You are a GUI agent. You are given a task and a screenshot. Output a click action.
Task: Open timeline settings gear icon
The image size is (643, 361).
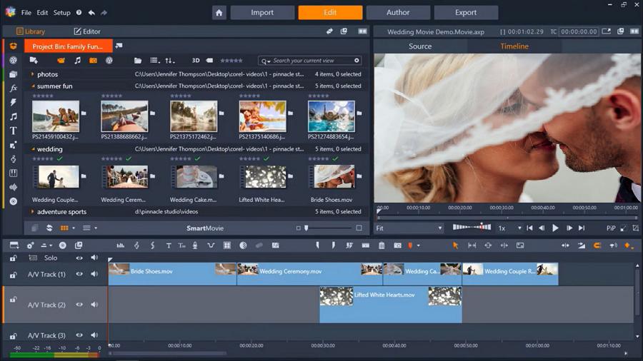[30, 245]
